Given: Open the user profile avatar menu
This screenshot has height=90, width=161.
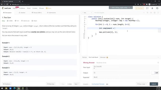Looking at the screenshot, I should click(x=157, y=8).
